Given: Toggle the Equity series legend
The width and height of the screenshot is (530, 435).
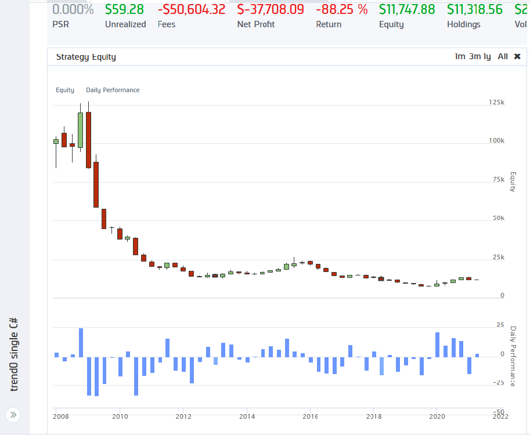Looking at the screenshot, I should 65,90.
